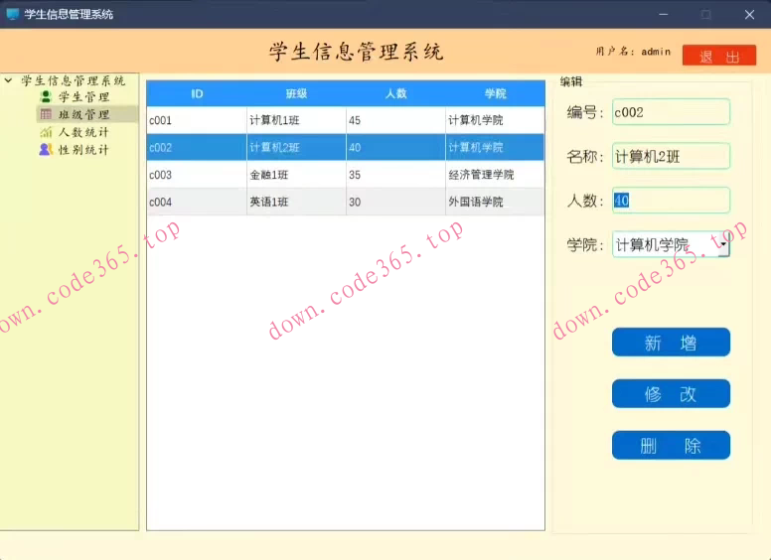Click the admin username text
The height and width of the screenshot is (560, 771).
pos(656,52)
